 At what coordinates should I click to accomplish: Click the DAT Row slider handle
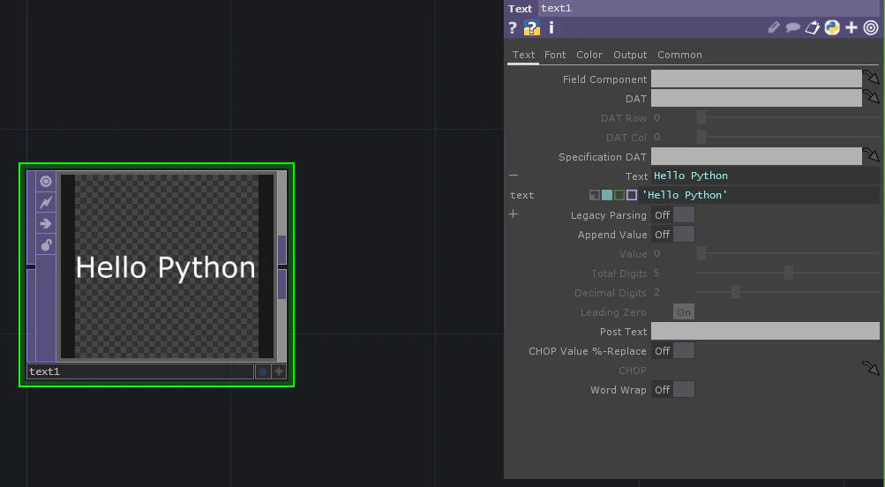[701, 117]
